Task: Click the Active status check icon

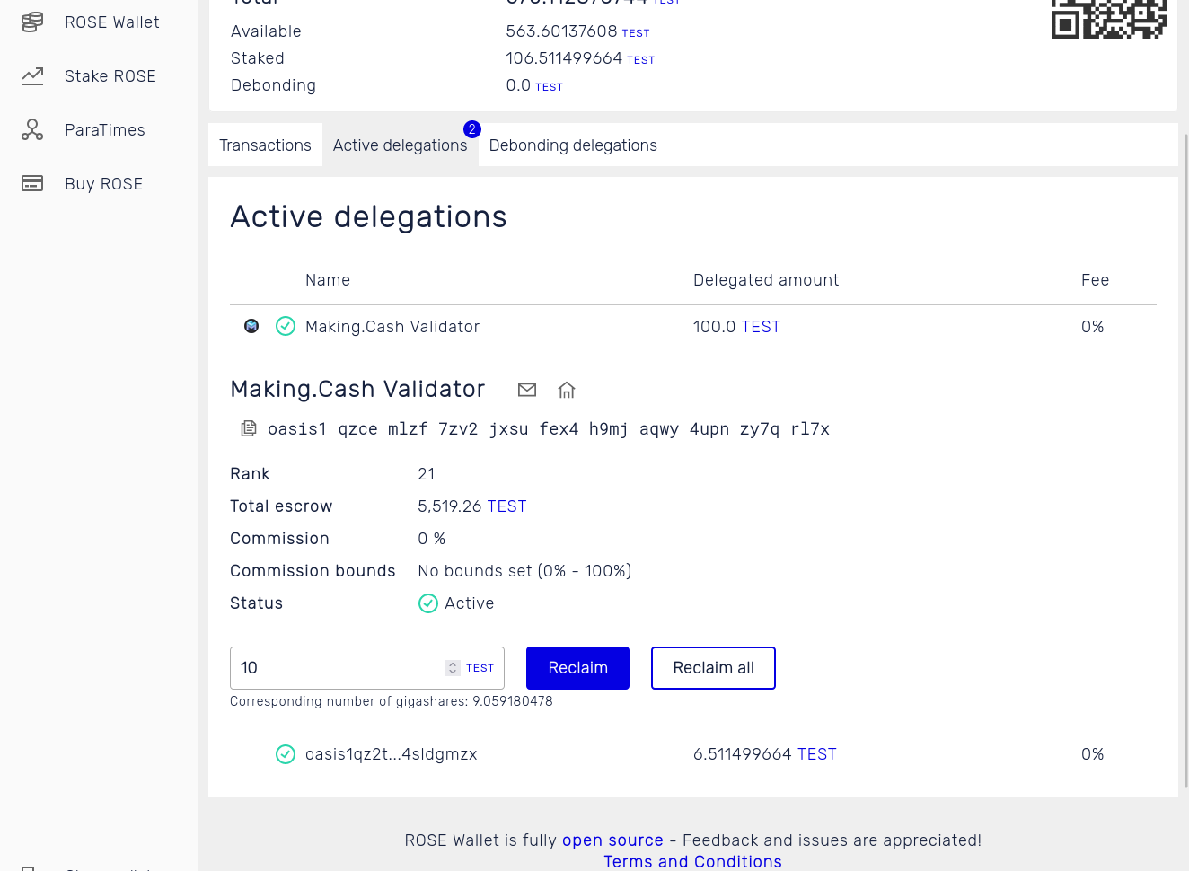Action: (428, 603)
